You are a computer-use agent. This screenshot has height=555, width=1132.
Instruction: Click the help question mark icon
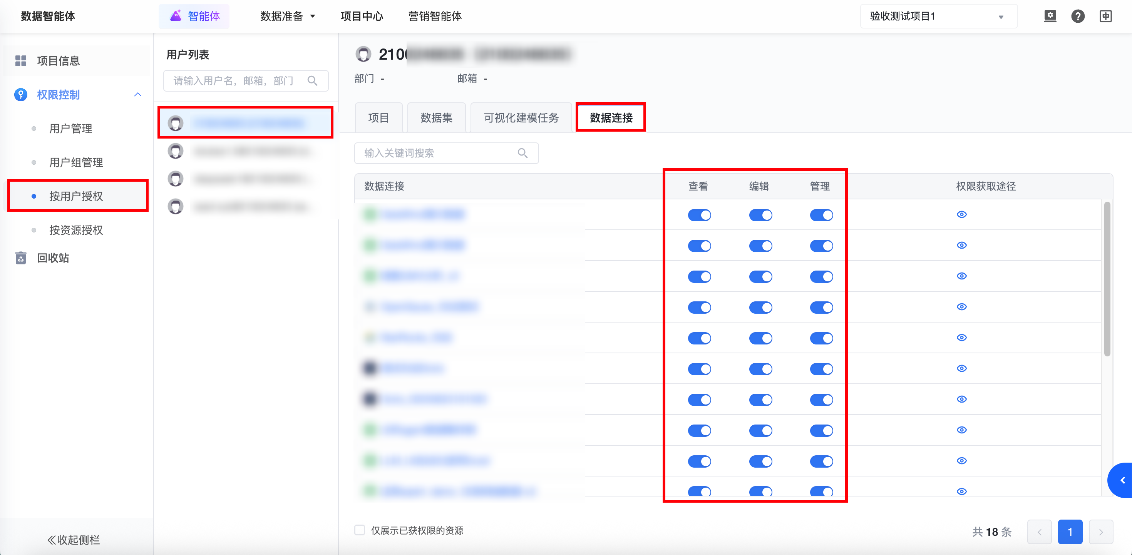coord(1077,16)
